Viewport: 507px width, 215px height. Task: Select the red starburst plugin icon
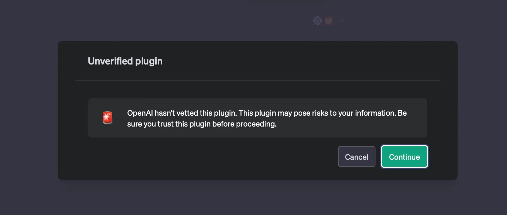point(329,21)
